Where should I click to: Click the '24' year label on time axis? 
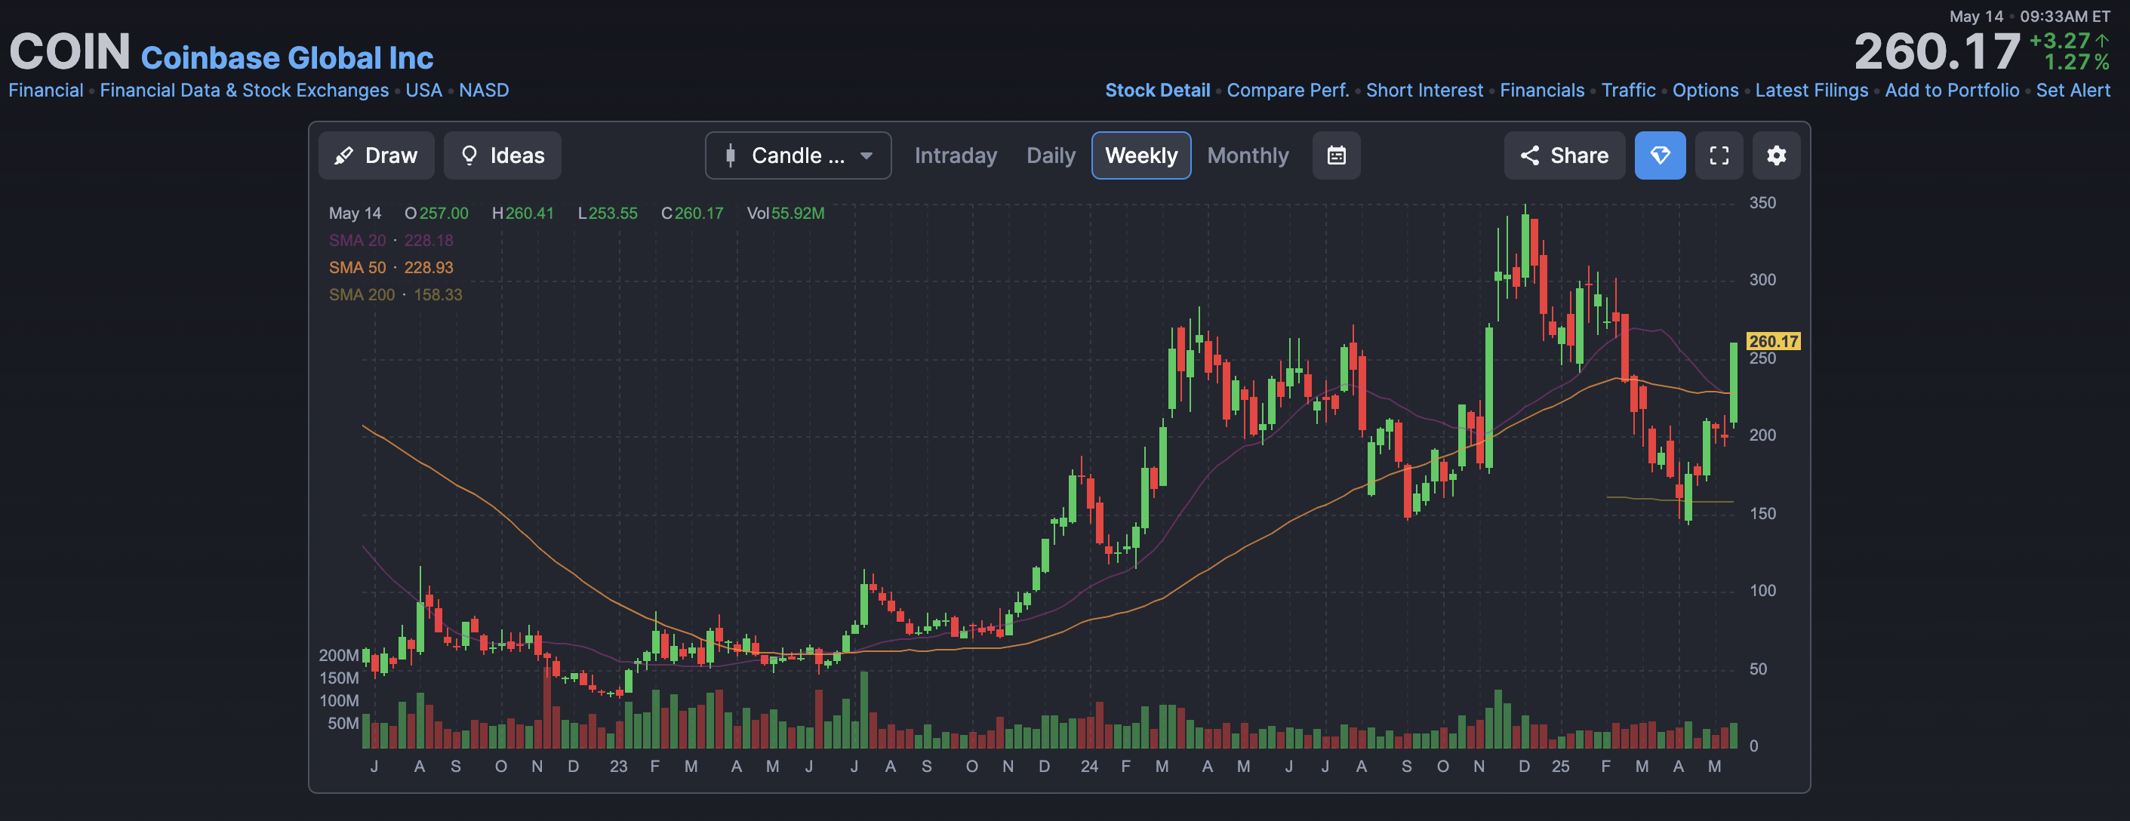pos(1089,767)
